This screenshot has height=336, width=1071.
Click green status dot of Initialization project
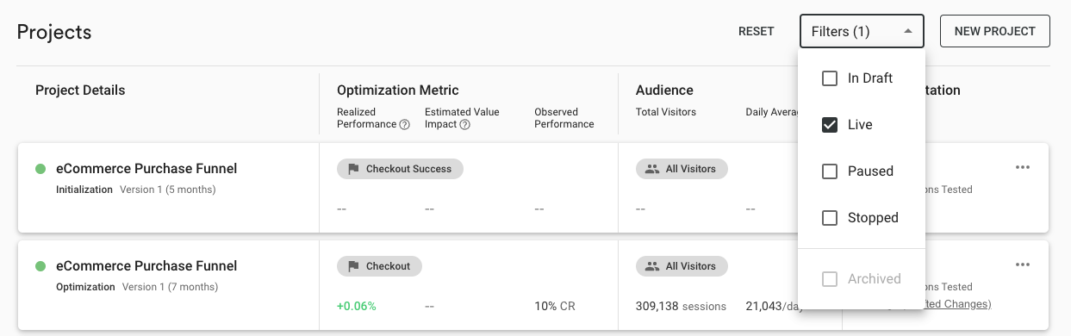click(40, 169)
